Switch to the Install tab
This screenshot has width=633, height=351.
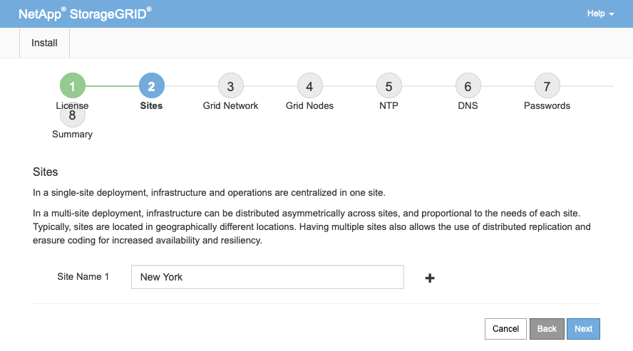44,43
